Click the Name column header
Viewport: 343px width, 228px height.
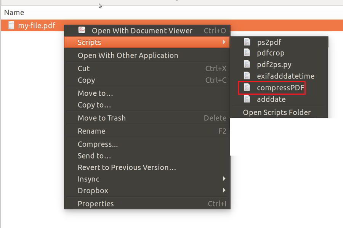pos(14,13)
